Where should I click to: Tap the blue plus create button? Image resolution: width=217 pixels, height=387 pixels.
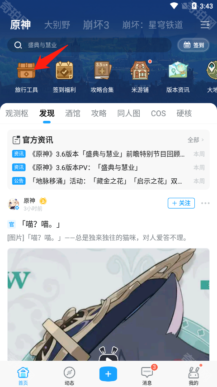(108, 374)
